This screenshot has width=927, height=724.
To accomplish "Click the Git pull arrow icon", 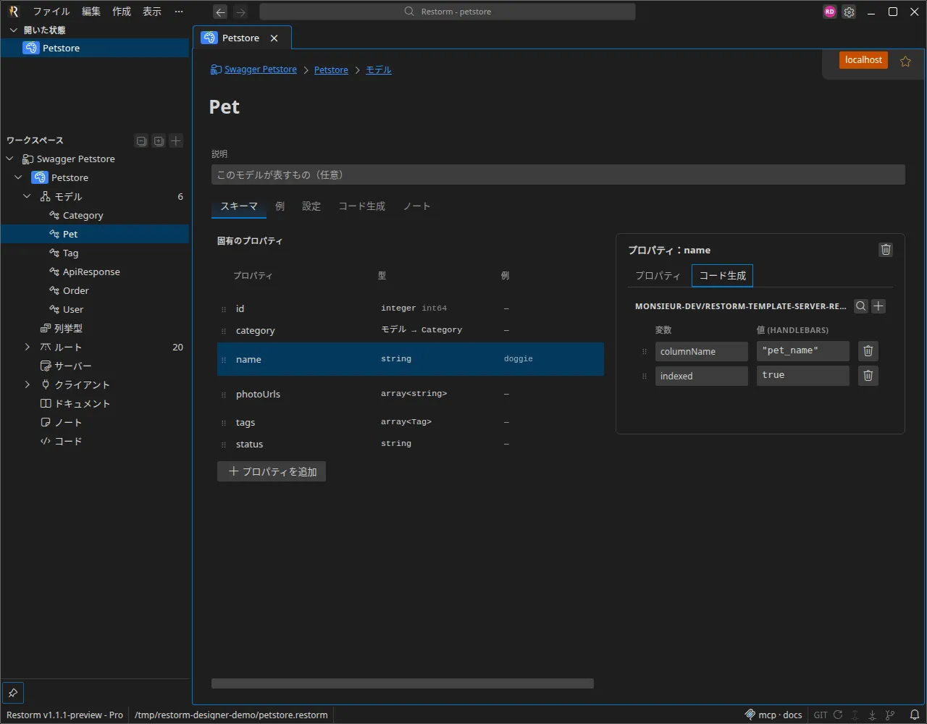I will (x=873, y=715).
